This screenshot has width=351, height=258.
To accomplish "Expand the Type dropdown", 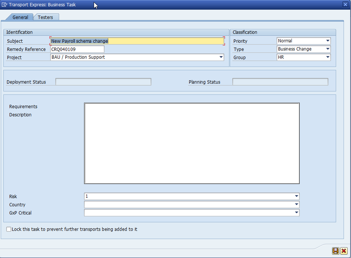I will pos(328,49).
